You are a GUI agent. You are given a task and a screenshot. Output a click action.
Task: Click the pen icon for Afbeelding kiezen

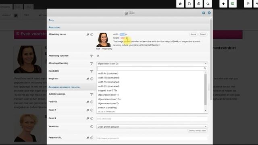(88, 35)
